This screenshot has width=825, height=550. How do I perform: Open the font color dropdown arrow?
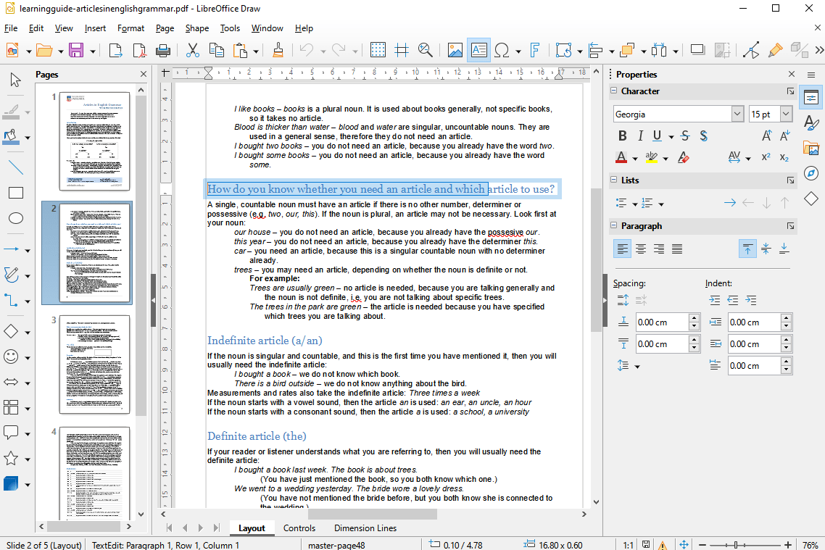[634, 157]
